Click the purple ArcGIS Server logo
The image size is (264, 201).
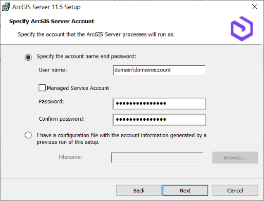242,29
